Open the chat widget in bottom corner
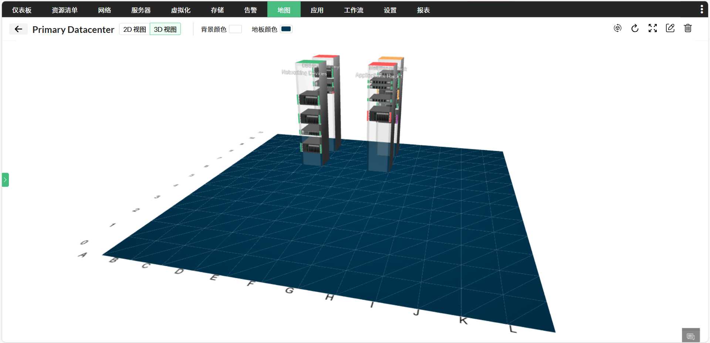This screenshot has height=343, width=710. [691, 335]
